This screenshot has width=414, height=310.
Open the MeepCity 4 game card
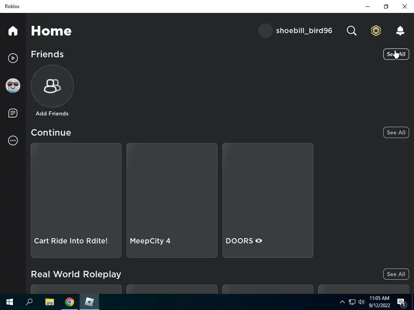[x=172, y=200]
